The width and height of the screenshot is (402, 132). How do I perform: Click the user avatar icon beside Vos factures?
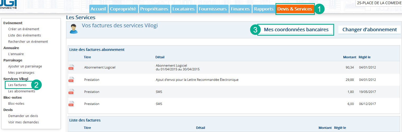click(74, 29)
